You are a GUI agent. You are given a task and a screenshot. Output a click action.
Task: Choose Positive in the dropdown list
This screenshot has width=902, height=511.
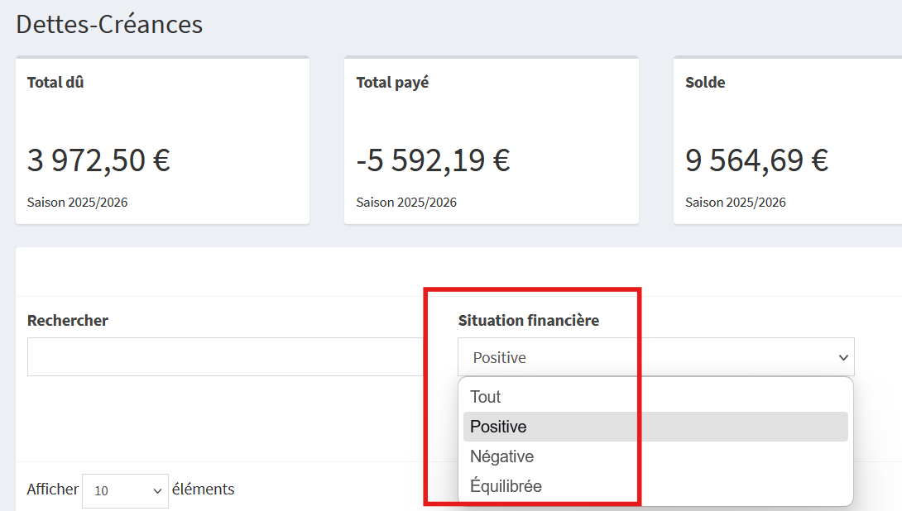tap(498, 427)
